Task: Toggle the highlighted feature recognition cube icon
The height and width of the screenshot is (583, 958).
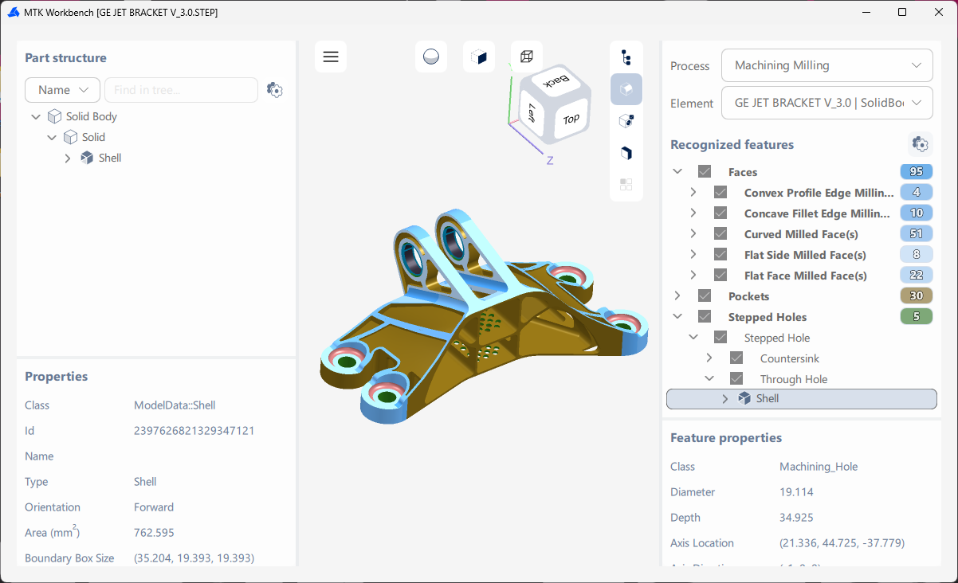Action: tap(626, 89)
